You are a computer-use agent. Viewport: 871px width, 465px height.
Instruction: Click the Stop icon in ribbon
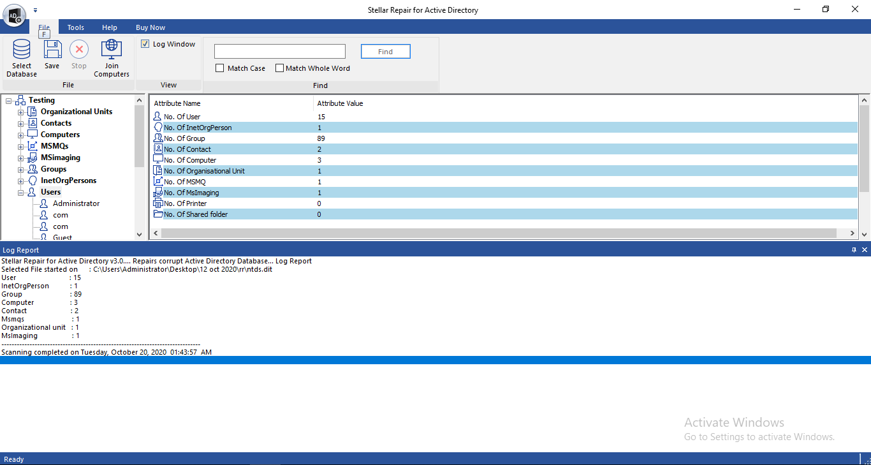[x=79, y=50]
